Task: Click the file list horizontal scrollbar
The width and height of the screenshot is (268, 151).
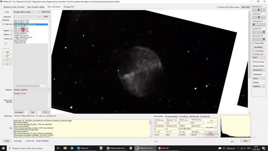Action: (x=31, y=86)
